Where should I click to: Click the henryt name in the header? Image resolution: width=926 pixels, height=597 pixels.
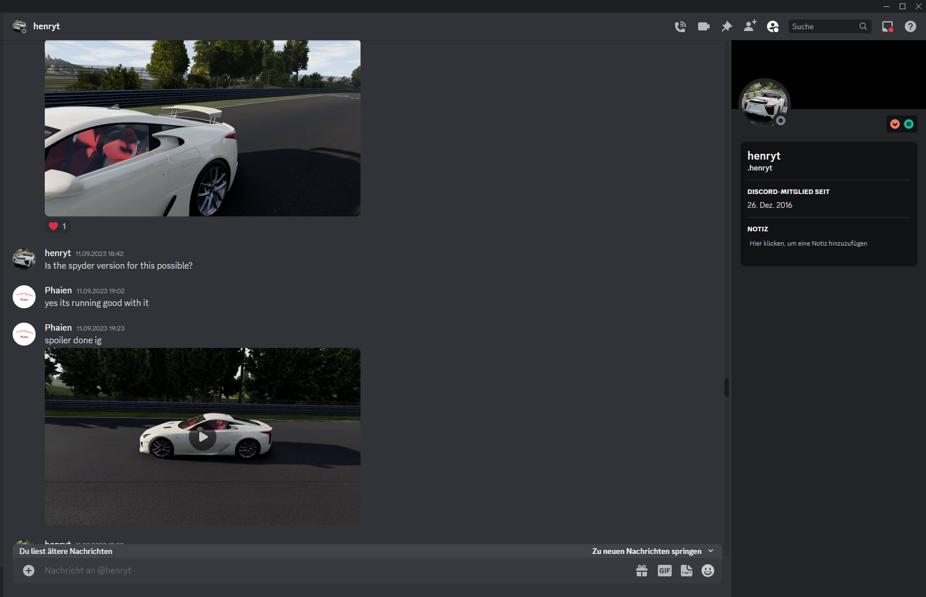pos(47,26)
